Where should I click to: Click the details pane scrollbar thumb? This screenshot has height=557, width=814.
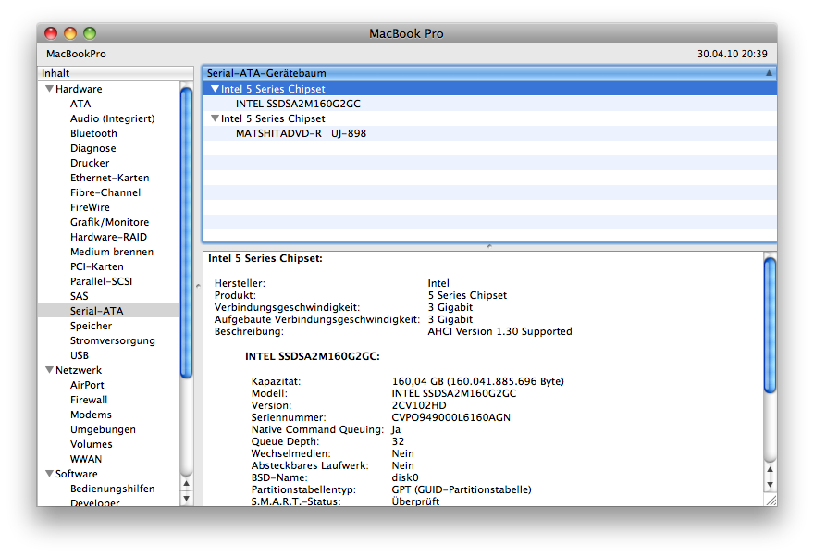point(771,325)
